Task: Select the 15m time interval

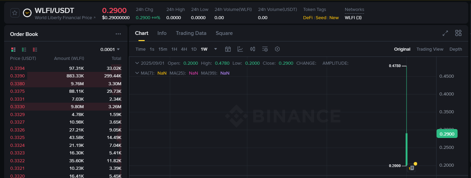Action: click(163, 49)
